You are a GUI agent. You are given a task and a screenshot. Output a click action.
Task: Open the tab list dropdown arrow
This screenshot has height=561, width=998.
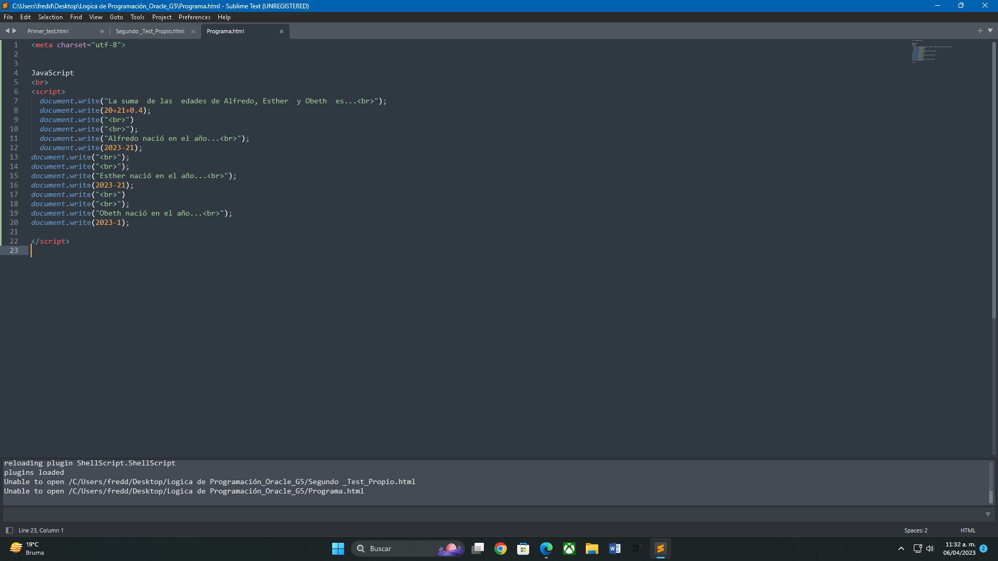coord(990,31)
